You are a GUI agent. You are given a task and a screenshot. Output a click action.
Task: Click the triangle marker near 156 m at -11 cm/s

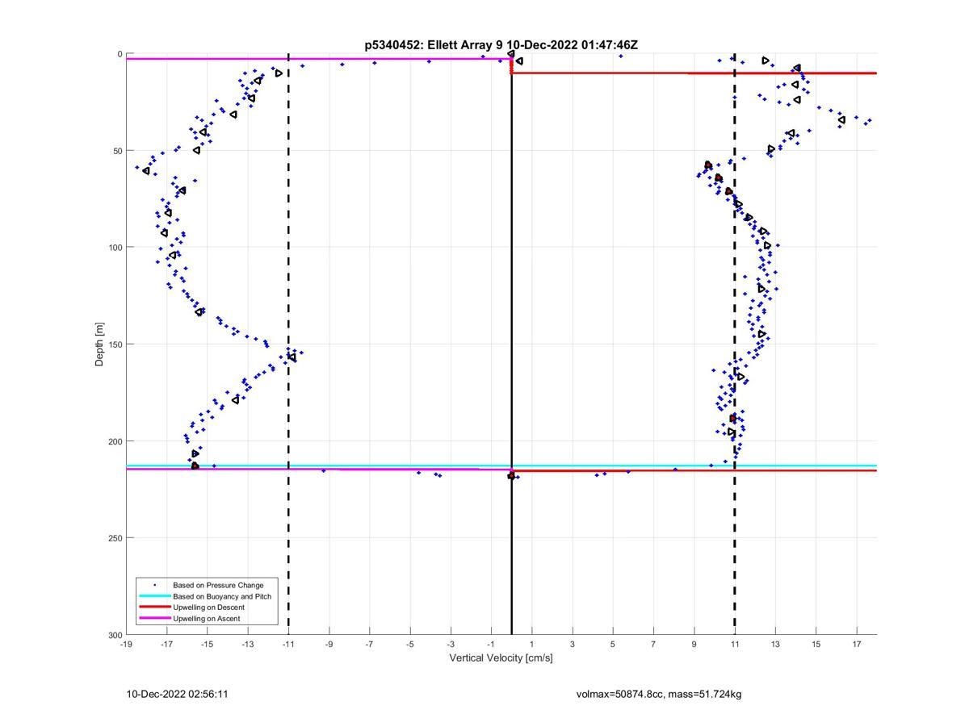292,357
